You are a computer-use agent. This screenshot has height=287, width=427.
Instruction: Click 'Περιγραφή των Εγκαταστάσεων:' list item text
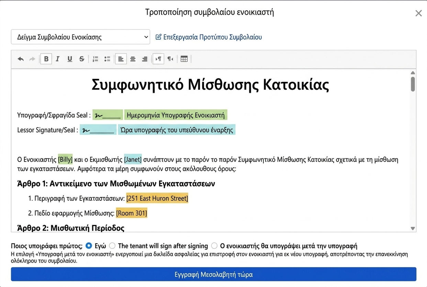tap(80, 199)
